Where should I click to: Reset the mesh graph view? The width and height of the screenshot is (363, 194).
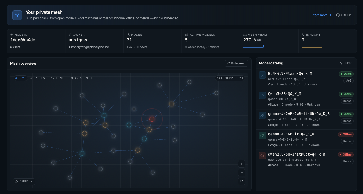coord(241,181)
